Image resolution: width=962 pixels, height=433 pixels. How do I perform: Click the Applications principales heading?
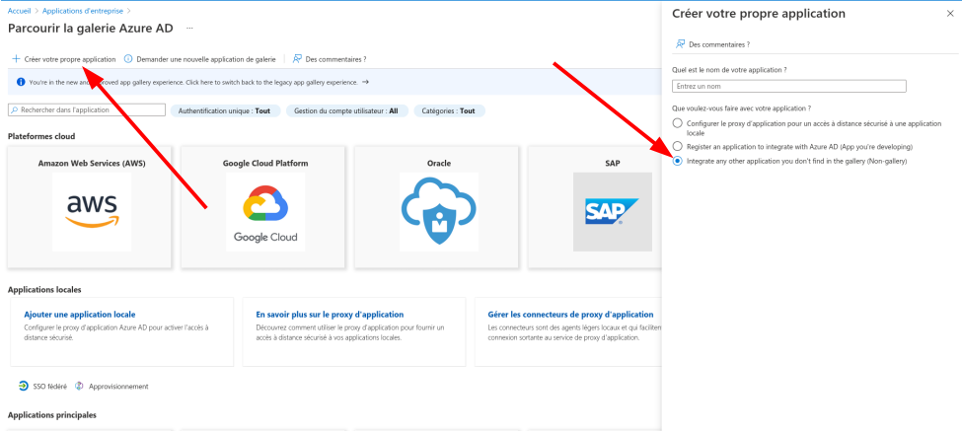click(x=51, y=415)
